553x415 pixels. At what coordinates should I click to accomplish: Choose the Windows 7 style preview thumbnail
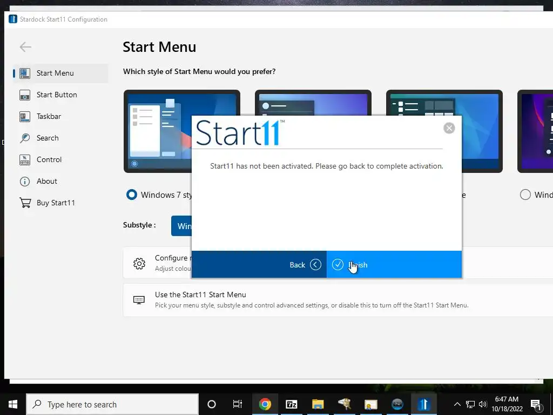[158, 131]
